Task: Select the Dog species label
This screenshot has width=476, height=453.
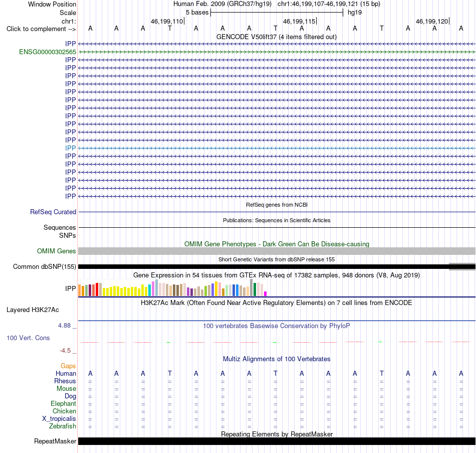Action: (70, 396)
